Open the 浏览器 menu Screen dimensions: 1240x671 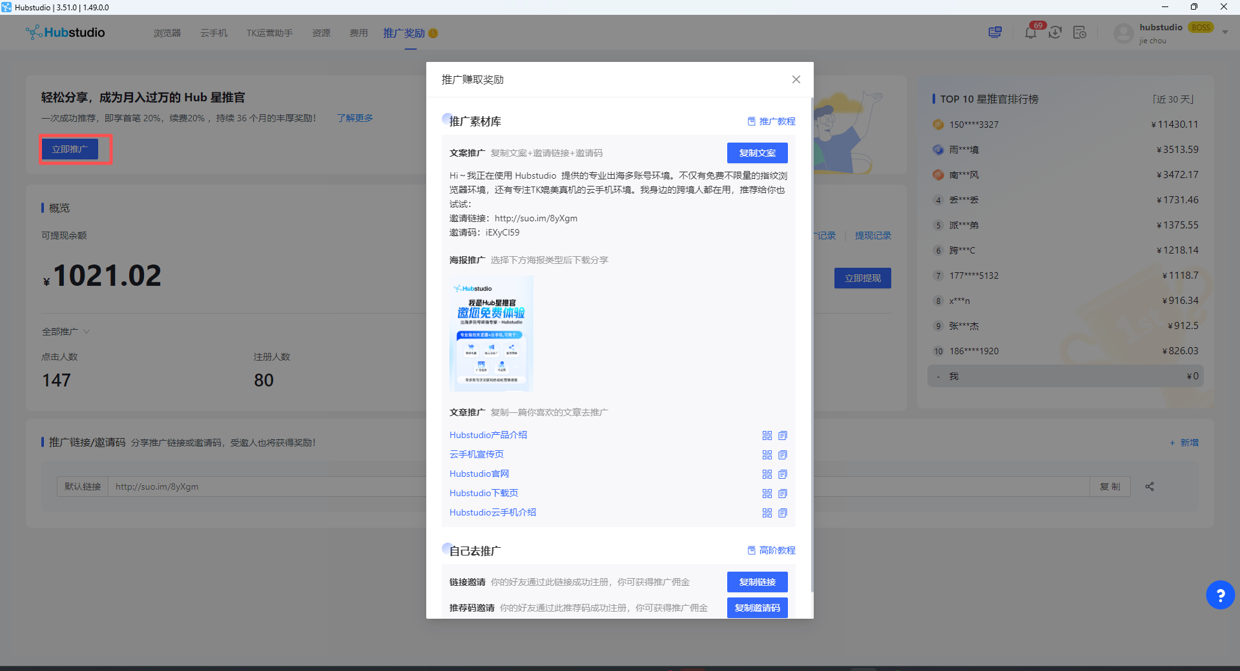click(x=167, y=33)
